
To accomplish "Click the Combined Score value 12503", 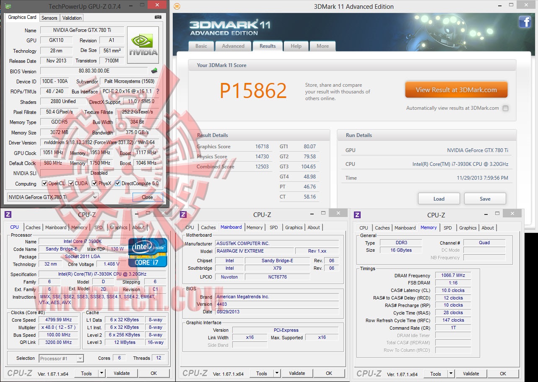I will tap(262, 167).
